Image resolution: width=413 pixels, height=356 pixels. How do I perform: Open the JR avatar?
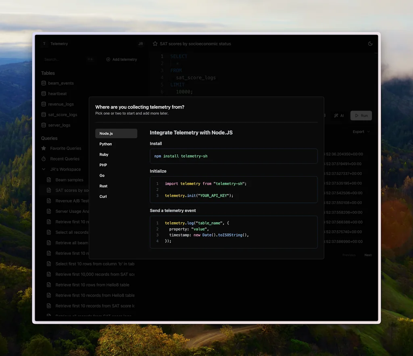[x=140, y=44]
